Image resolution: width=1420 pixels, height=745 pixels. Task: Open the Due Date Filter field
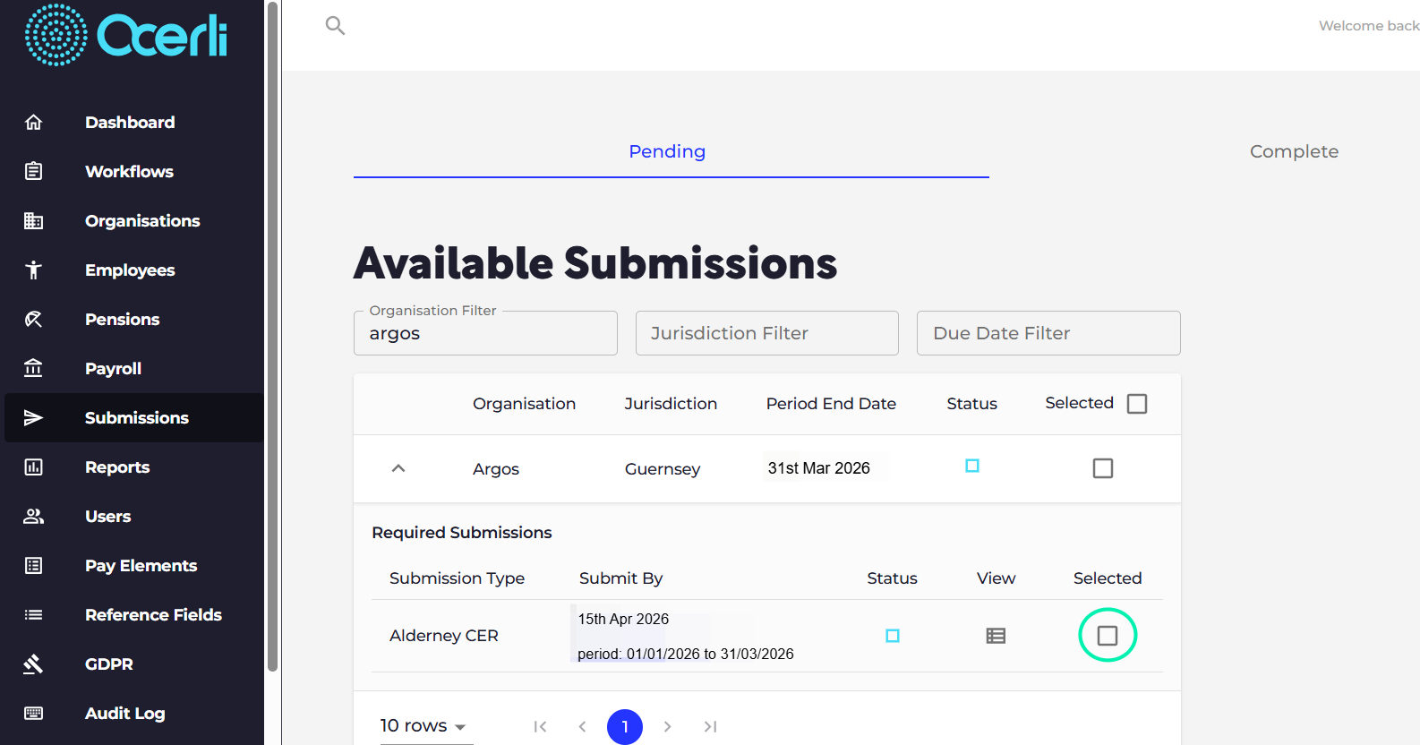point(1048,333)
